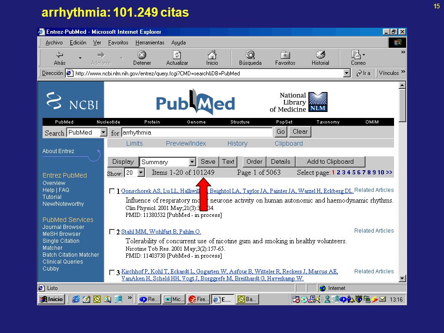Image resolution: width=444 pixels, height=333 pixels.
Task: Check the box for article 1
Action: (x=112, y=191)
